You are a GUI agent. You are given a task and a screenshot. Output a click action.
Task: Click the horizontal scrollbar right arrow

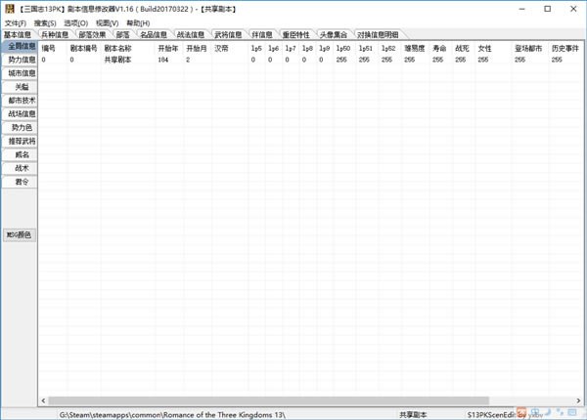[580, 400]
